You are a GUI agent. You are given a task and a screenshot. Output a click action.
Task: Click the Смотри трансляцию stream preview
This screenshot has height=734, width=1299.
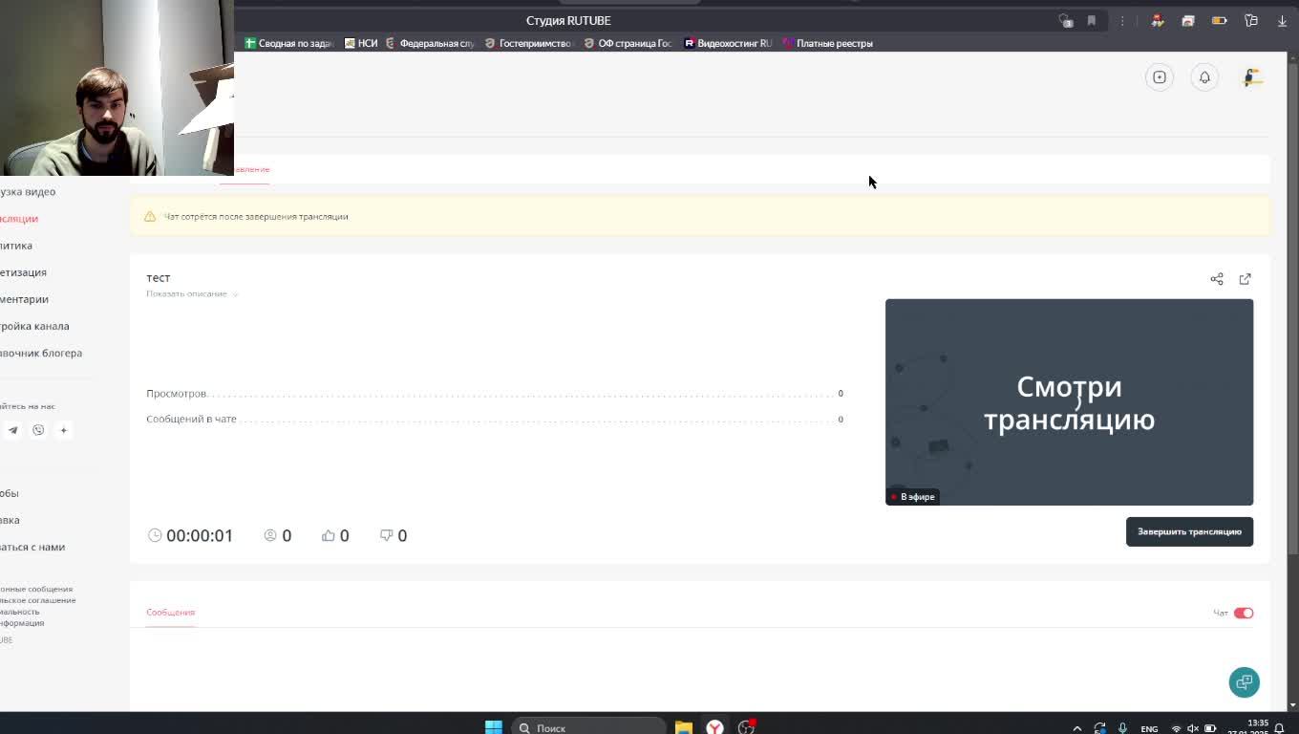pyautogui.click(x=1069, y=402)
